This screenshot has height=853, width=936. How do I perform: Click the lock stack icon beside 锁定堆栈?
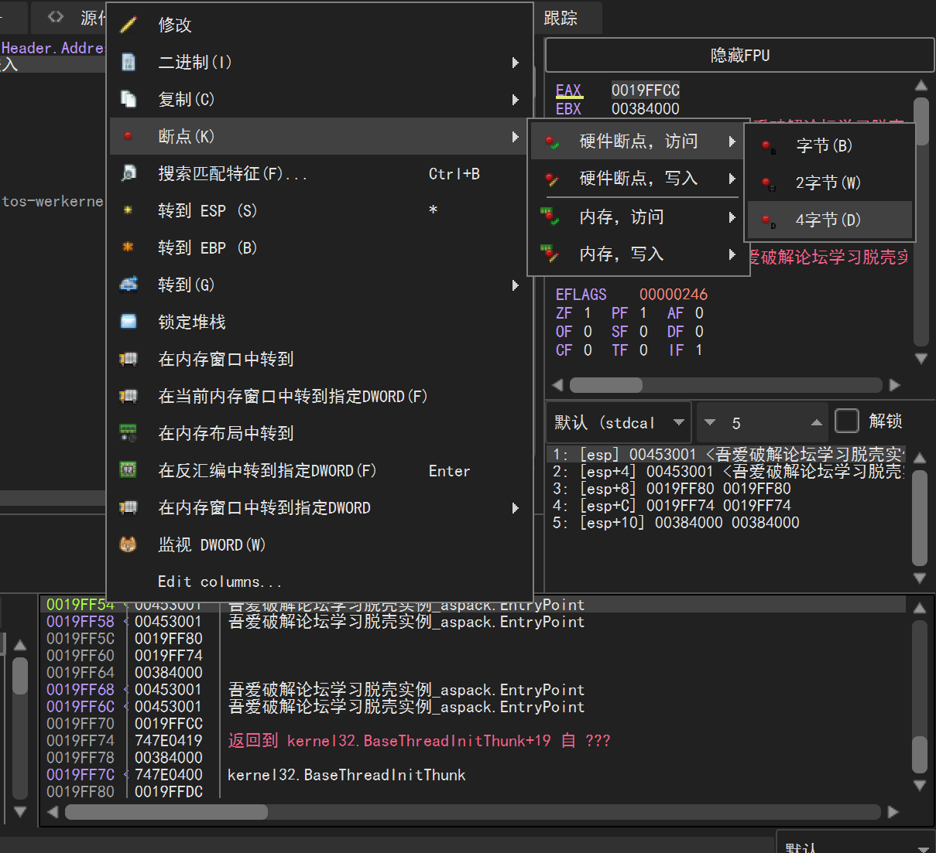click(x=129, y=322)
